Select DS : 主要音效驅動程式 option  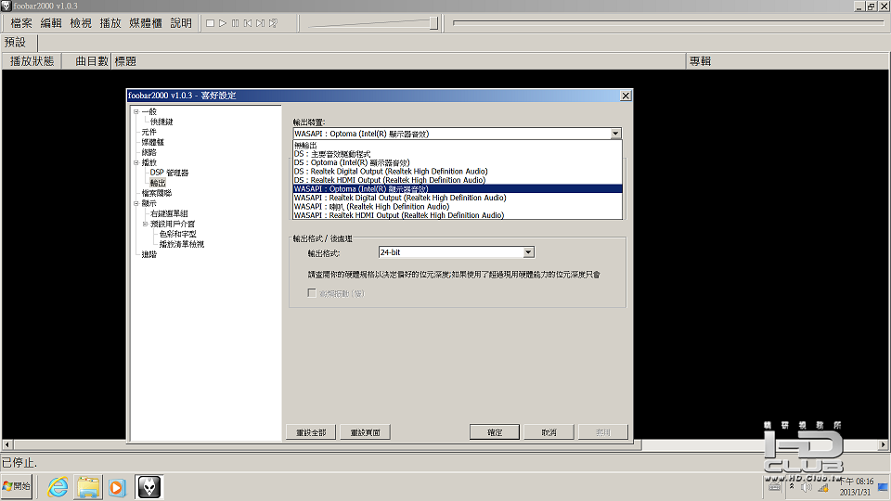[x=458, y=154]
